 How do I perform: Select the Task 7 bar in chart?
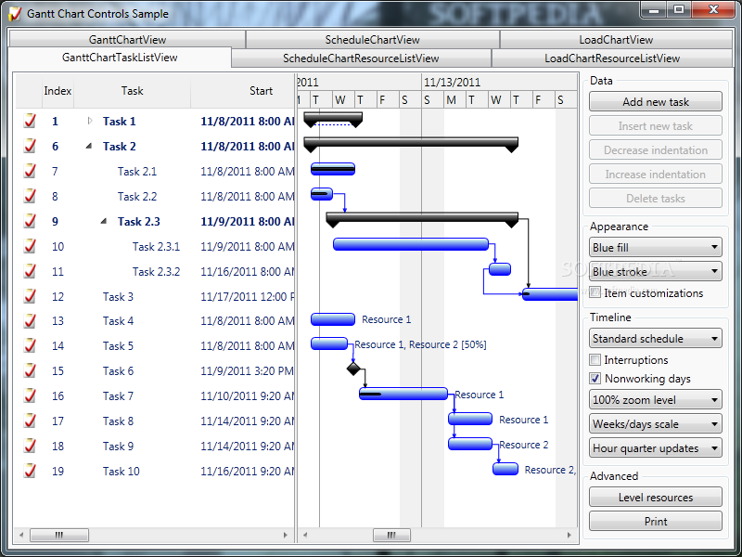click(403, 394)
